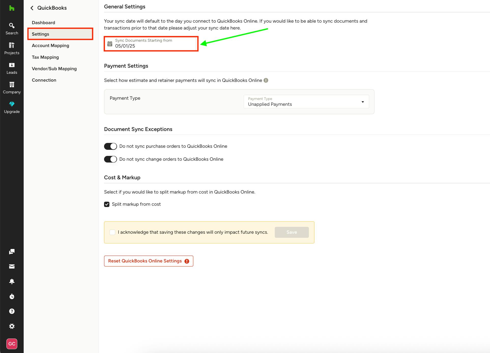Viewport: 490px width, 353px height.
Task: Toggle do not sync purchase orders switch
Action: (110, 146)
